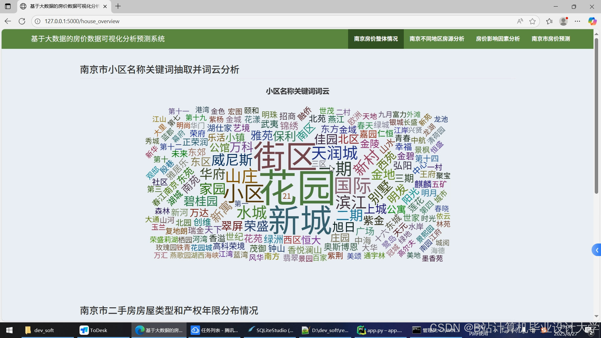Open the 房价影响因素分析 link
The height and width of the screenshot is (338, 601).
[x=498, y=39]
